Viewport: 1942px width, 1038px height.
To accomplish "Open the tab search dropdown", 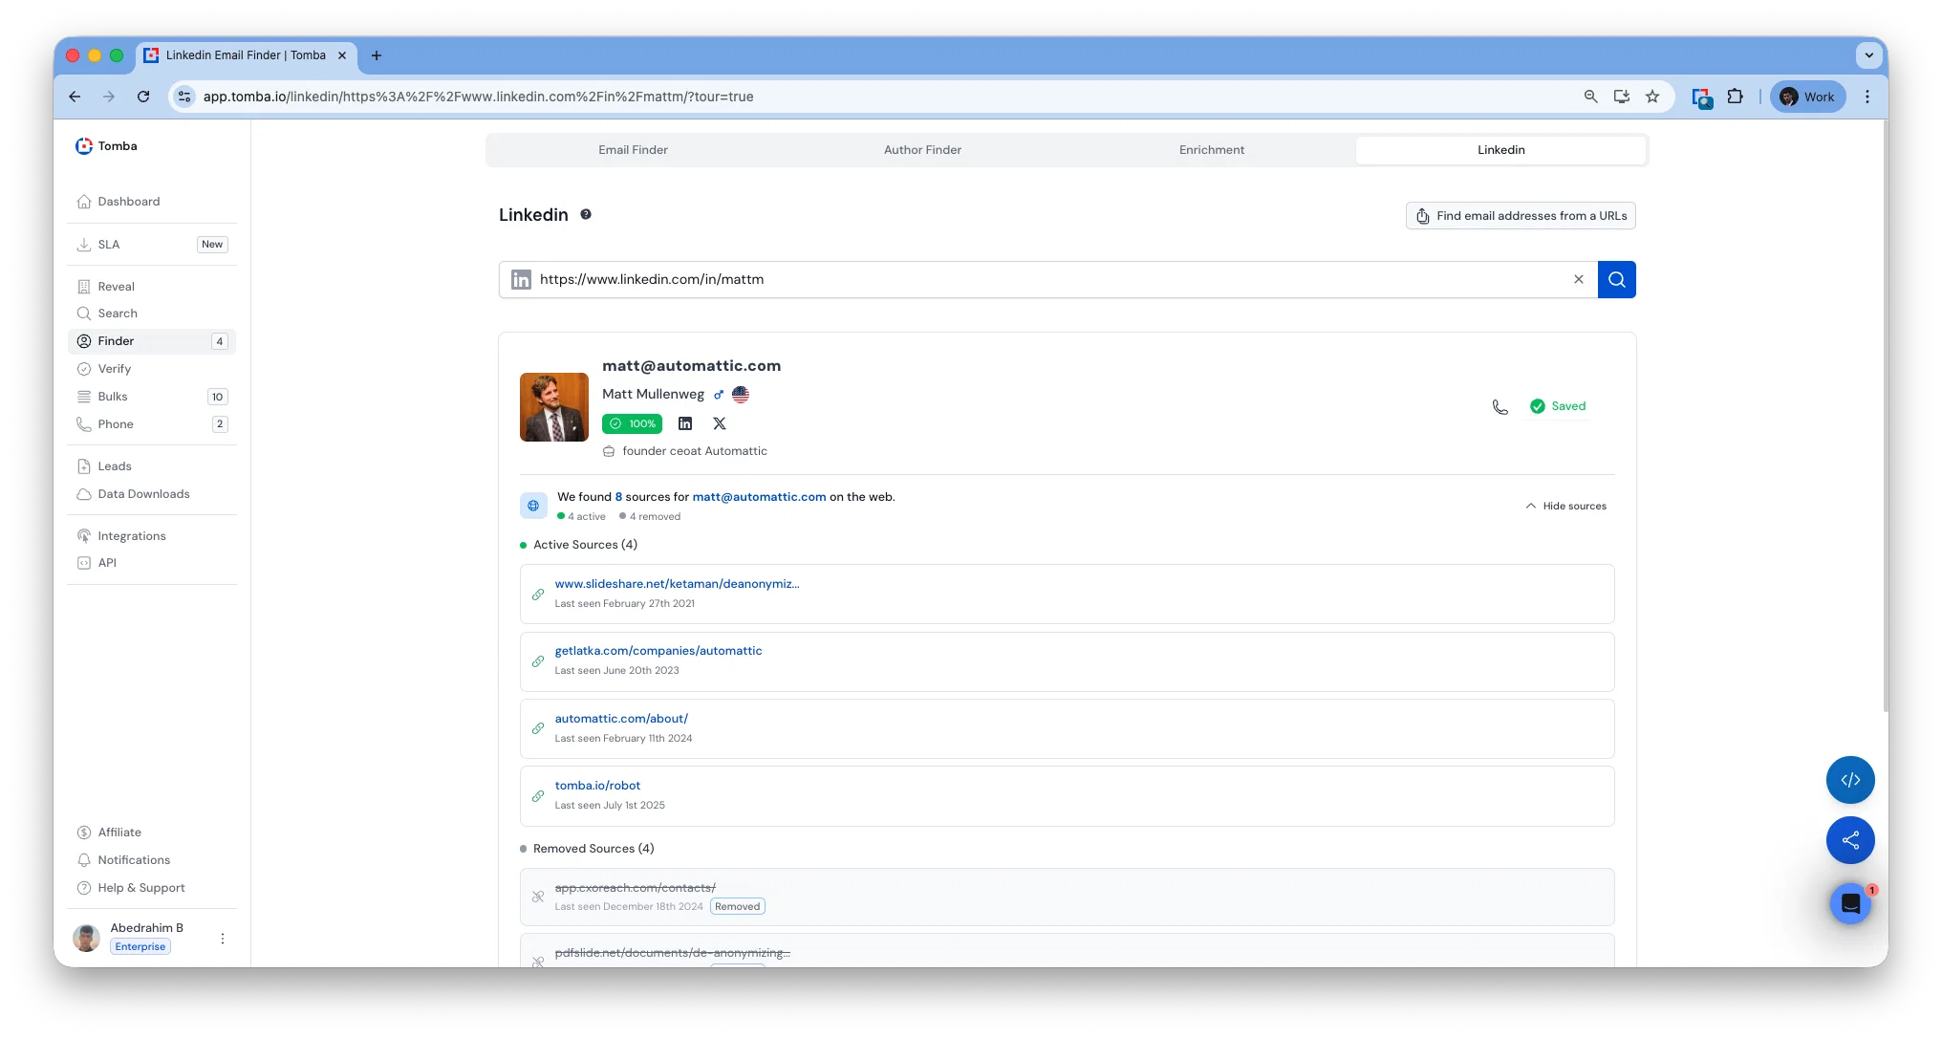I will 1869,55.
